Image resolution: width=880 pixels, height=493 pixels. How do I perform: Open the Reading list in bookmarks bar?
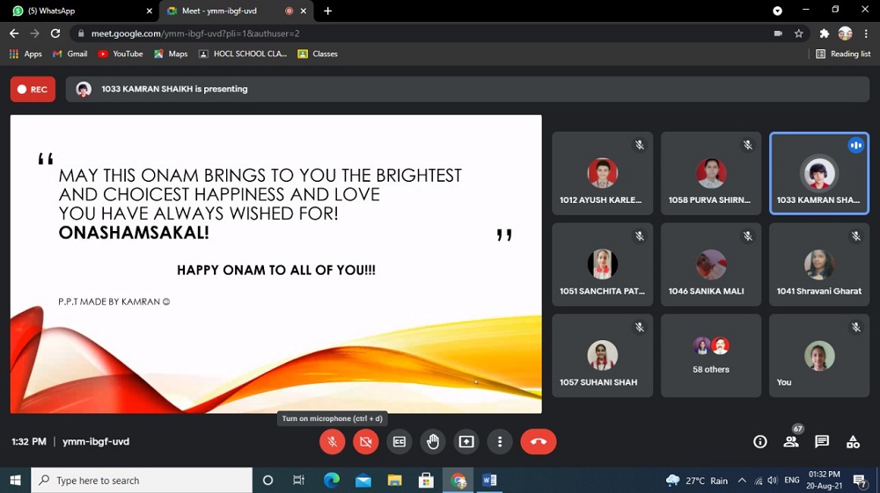[x=843, y=54]
